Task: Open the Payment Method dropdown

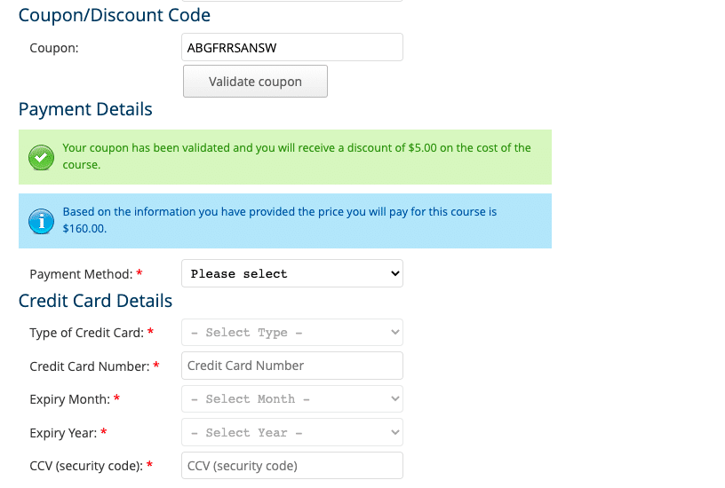Action: (x=292, y=273)
